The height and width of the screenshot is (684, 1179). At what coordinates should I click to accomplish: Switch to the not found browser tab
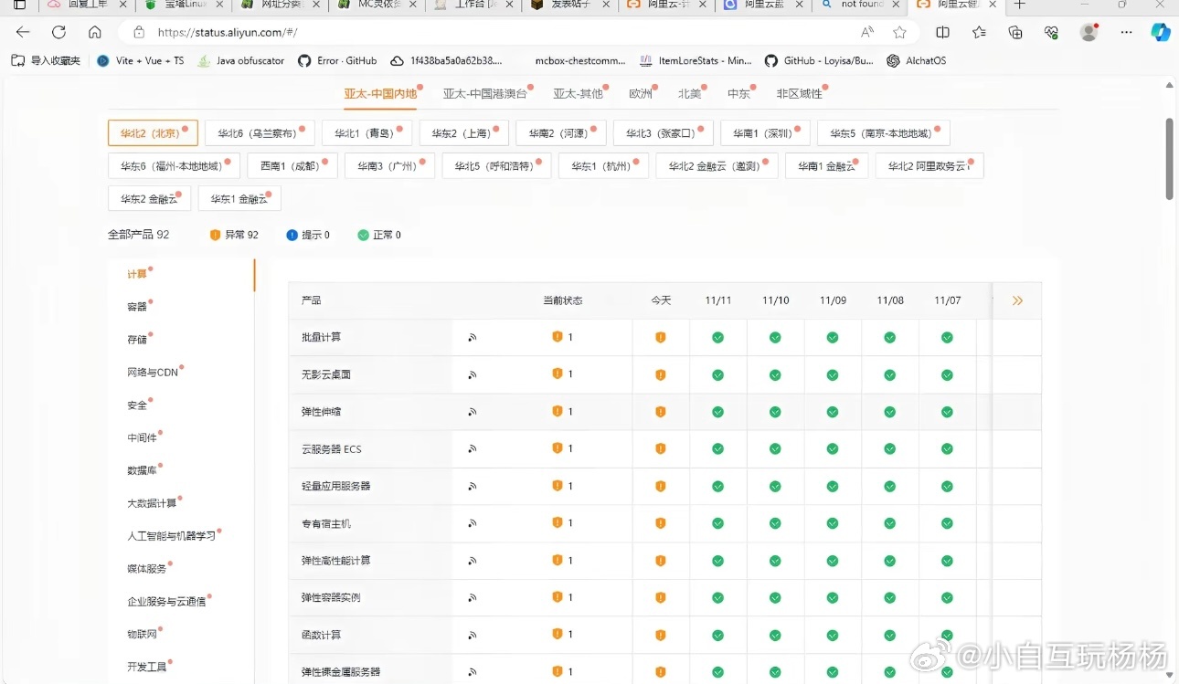[x=856, y=5]
